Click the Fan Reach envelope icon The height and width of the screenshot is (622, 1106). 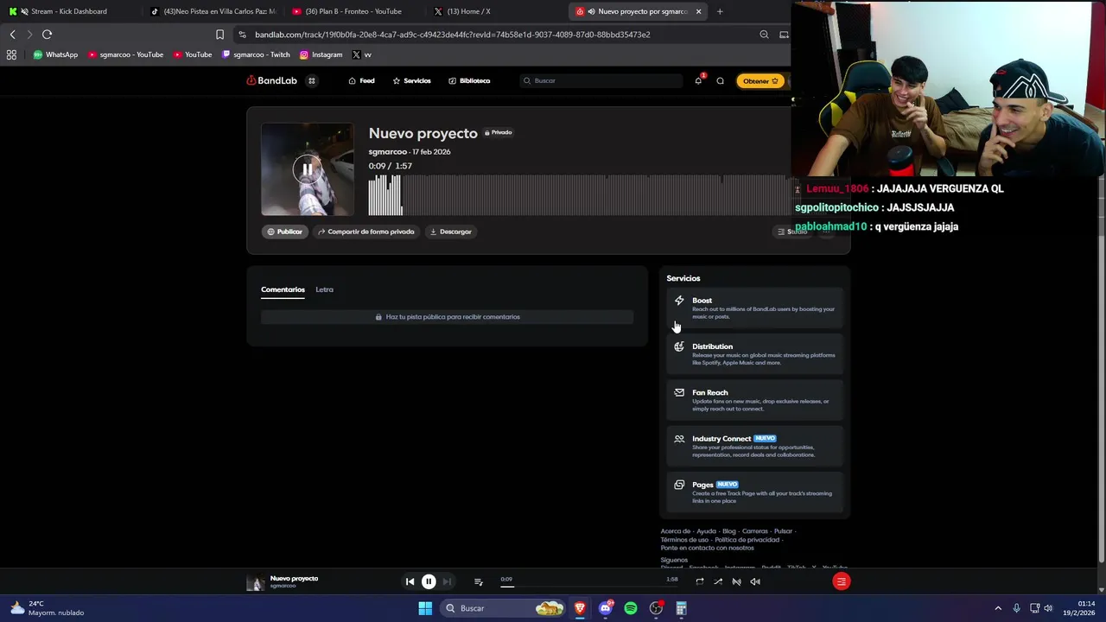tap(679, 392)
